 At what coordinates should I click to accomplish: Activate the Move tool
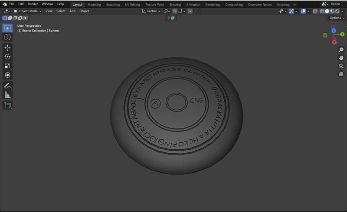[x=7, y=47]
